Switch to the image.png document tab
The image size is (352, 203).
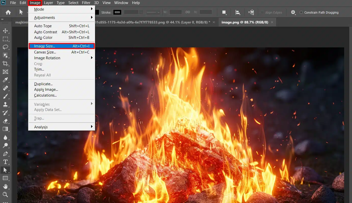(x=245, y=22)
